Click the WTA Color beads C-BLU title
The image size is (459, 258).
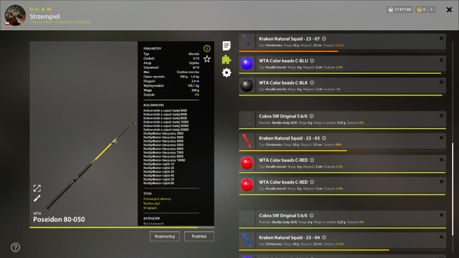tap(283, 61)
